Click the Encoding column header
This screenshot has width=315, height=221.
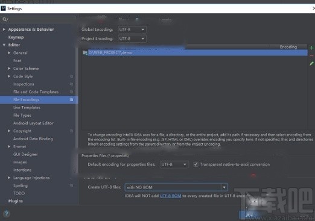288,47
